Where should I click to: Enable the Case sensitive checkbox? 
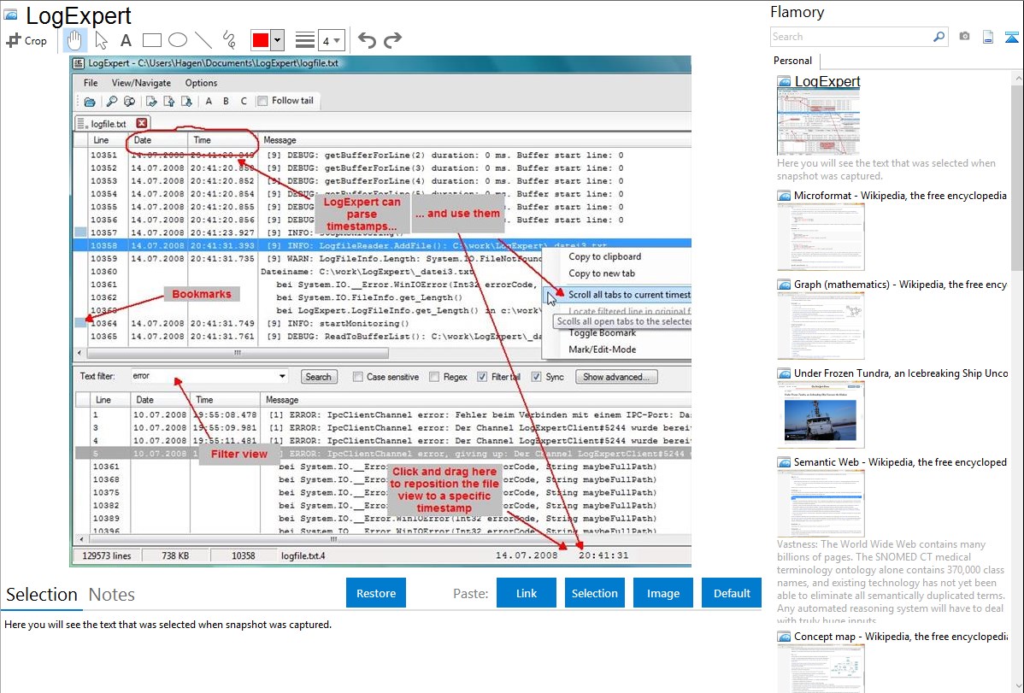(x=358, y=377)
